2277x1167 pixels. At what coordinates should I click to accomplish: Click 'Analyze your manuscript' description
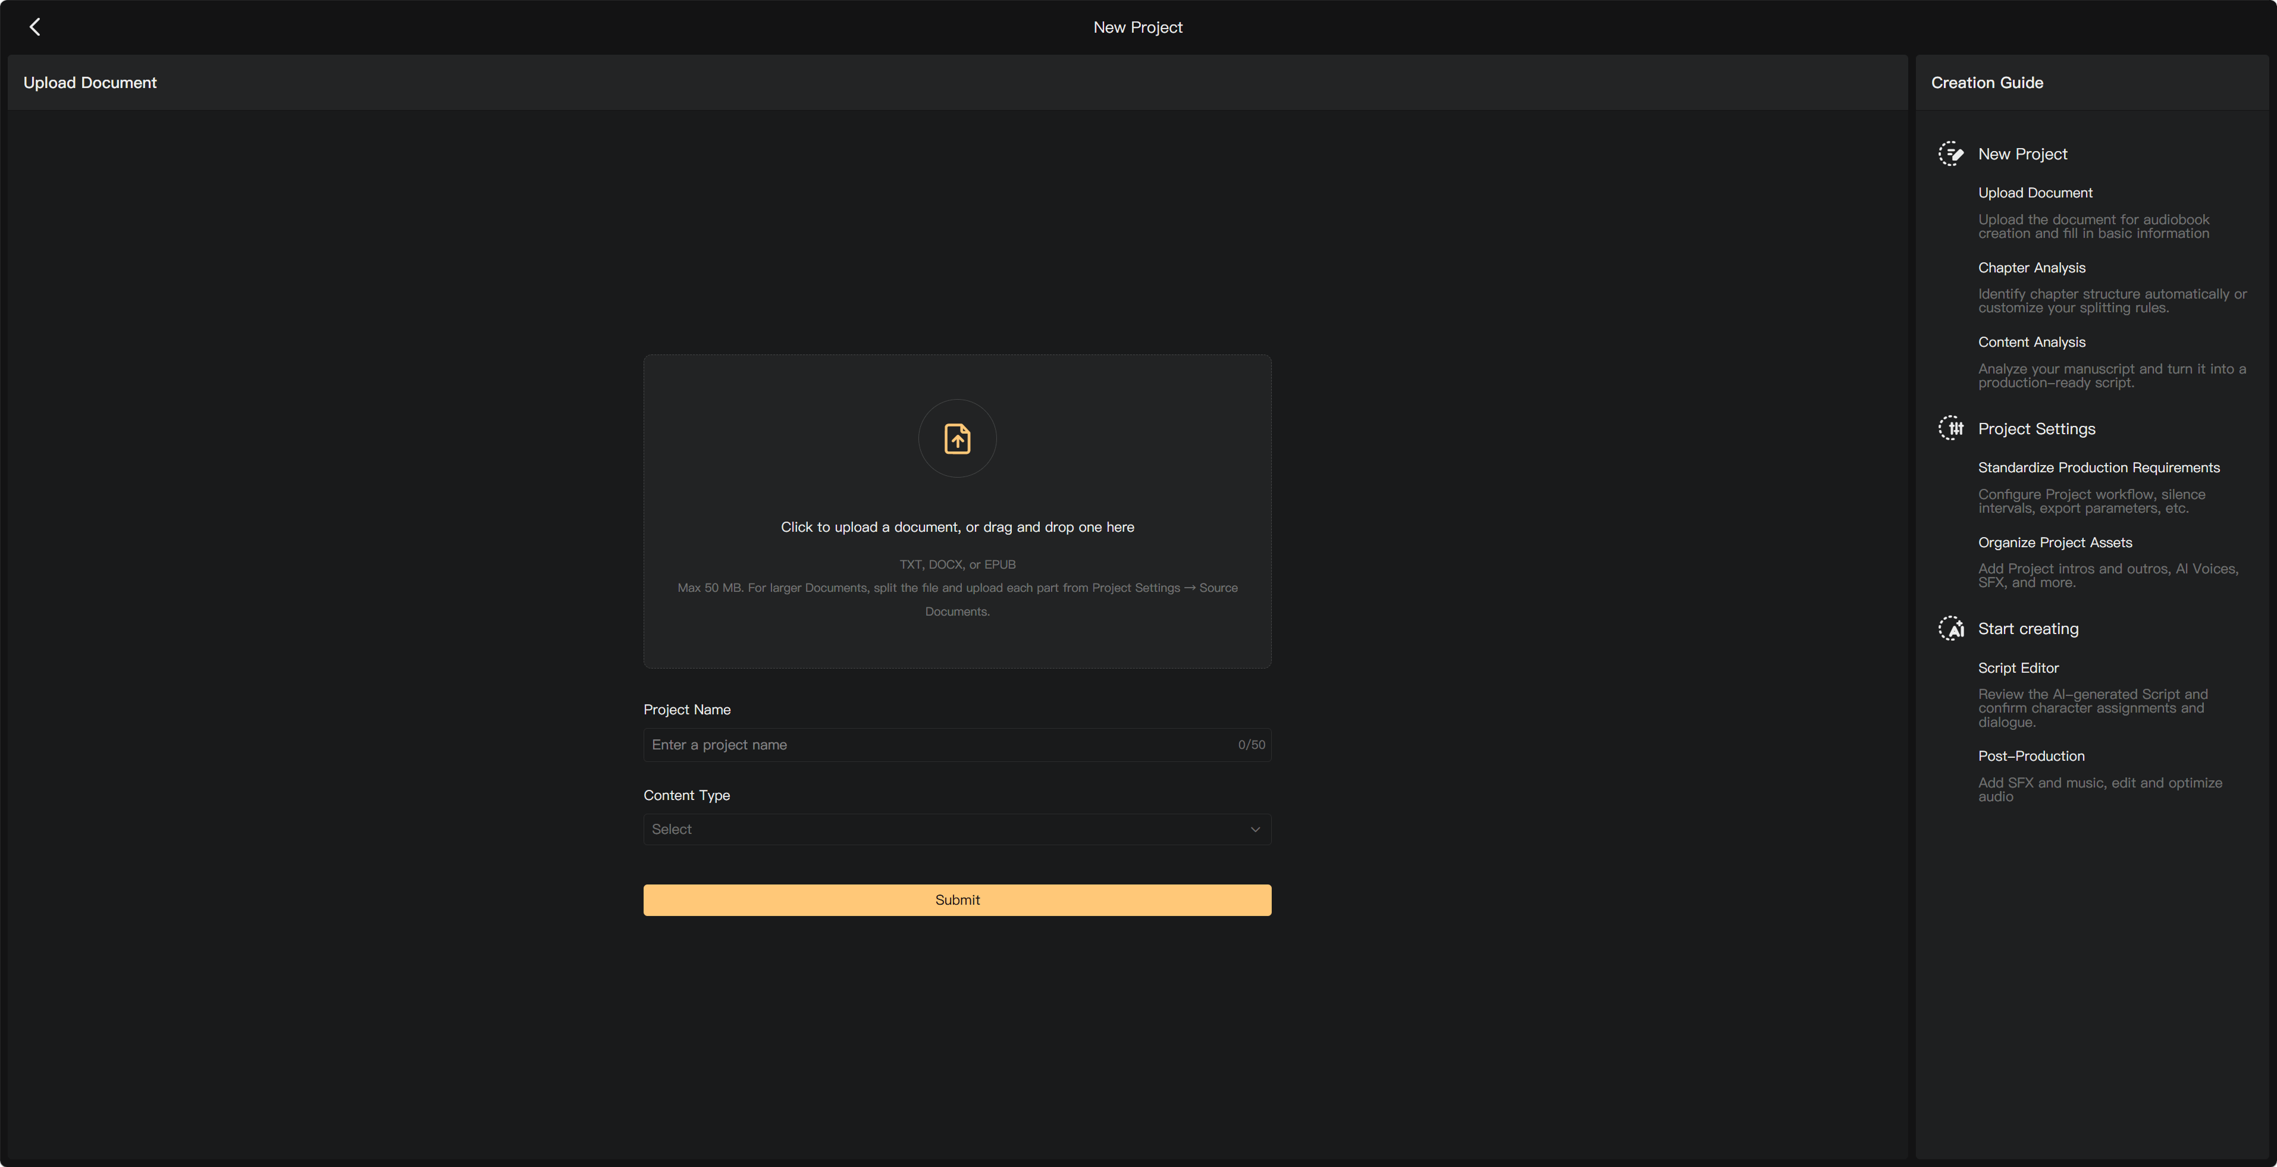(x=2112, y=376)
